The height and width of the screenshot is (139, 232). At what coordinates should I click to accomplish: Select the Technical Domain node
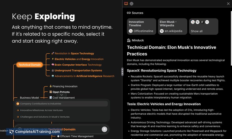click(29, 65)
